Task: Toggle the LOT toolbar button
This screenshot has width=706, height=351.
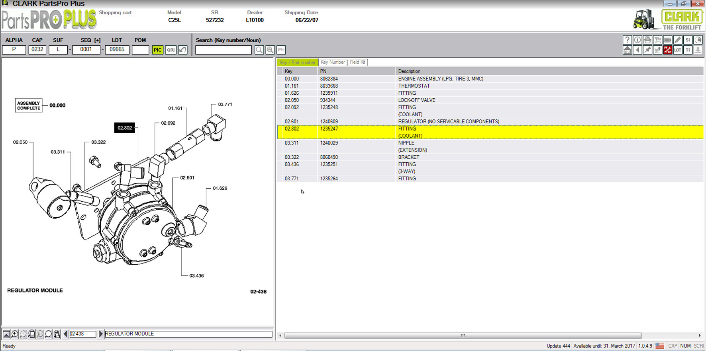Action: tap(678, 50)
